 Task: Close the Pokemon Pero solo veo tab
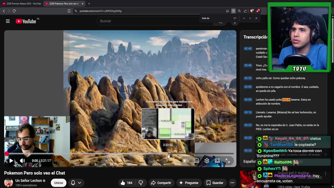click(82, 4)
